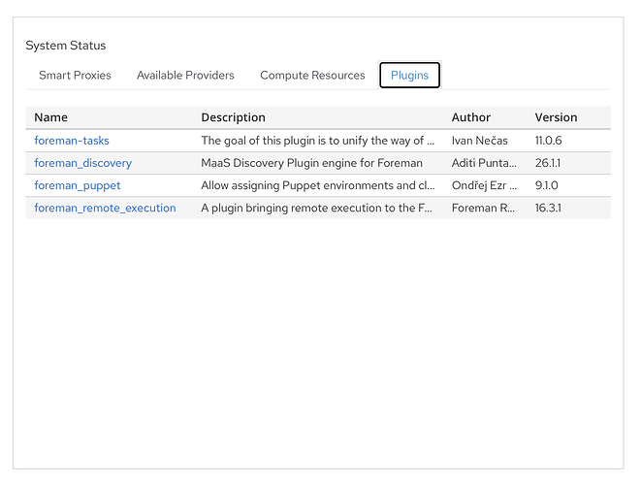Viewport: 641px width, 485px height.
Task: Click 'Allow assigning Puppet environments' description
Action: (318, 185)
